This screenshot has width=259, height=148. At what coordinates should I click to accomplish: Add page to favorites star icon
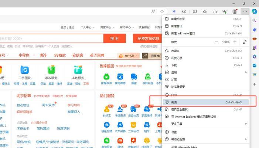click(162, 11)
